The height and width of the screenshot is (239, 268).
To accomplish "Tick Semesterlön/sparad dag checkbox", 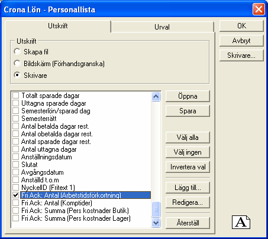I will 15,111.
